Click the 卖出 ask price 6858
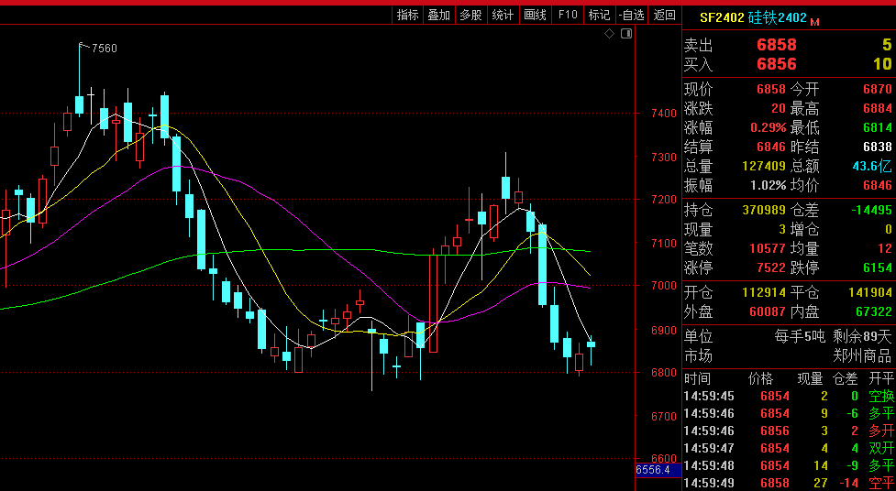 [776, 45]
